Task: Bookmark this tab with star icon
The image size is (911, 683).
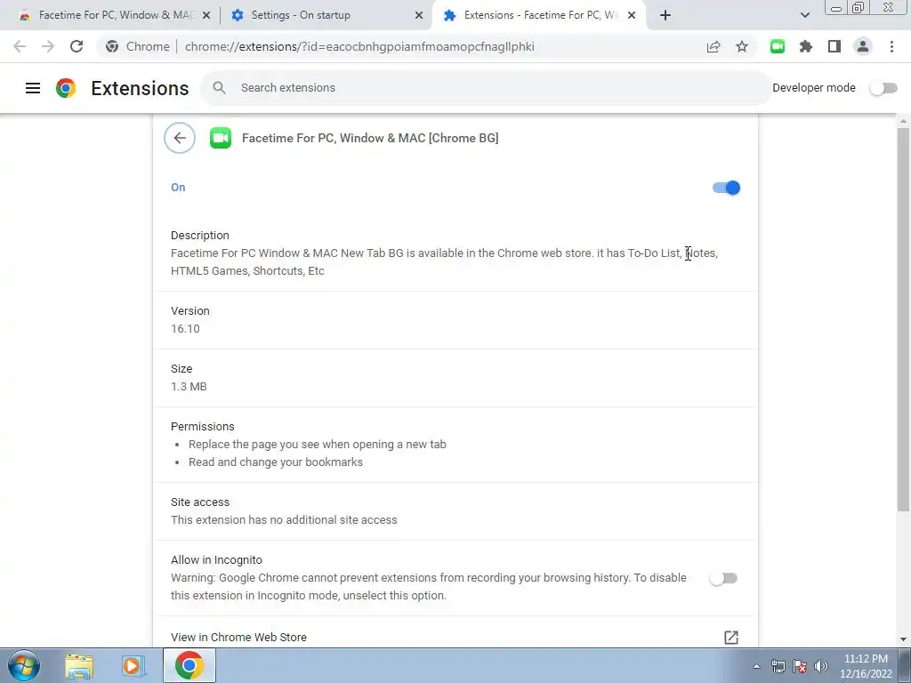Action: [x=742, y=46]
